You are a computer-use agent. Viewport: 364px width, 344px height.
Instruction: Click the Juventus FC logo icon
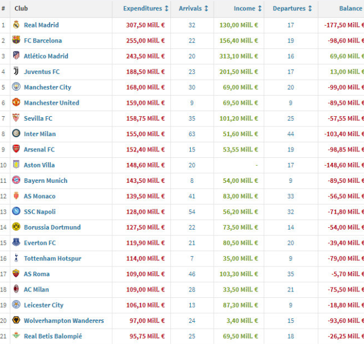point(16,71)
